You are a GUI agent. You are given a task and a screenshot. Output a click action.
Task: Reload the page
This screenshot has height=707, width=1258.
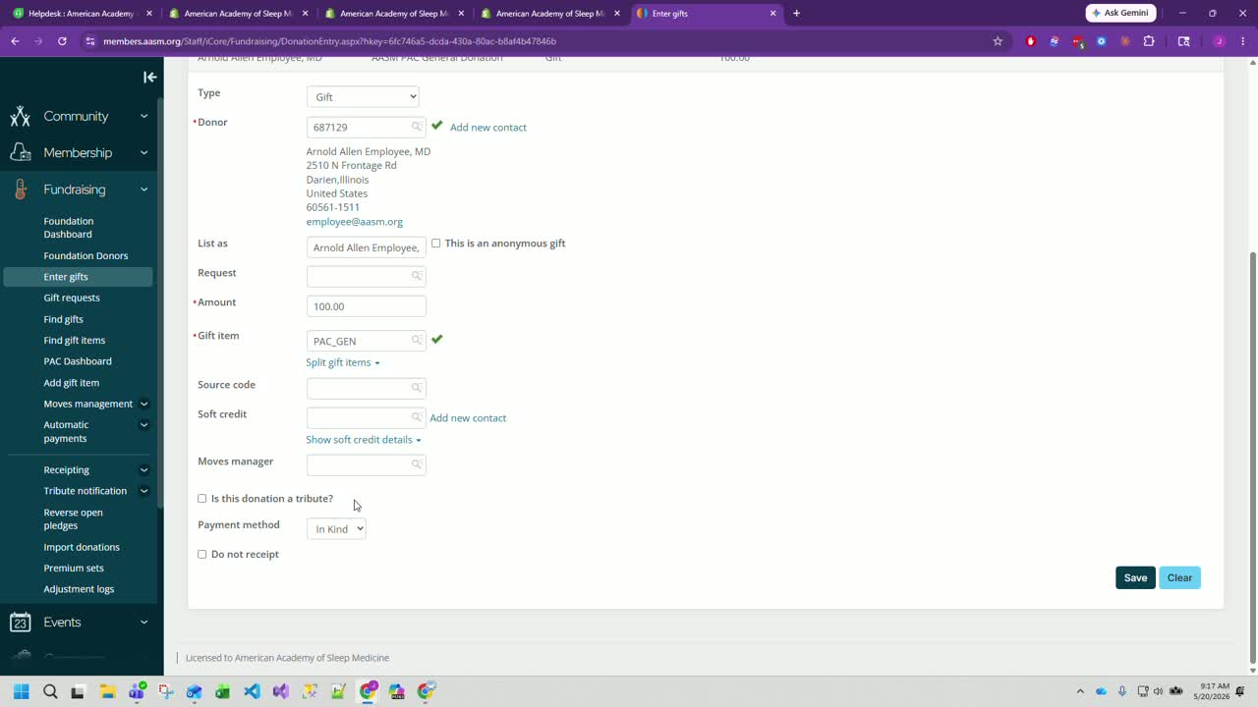coord(62,41)
